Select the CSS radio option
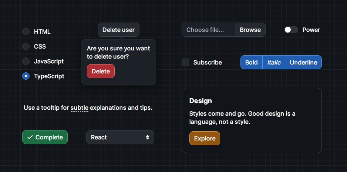The image size is (347, 172). click(26, 46)
